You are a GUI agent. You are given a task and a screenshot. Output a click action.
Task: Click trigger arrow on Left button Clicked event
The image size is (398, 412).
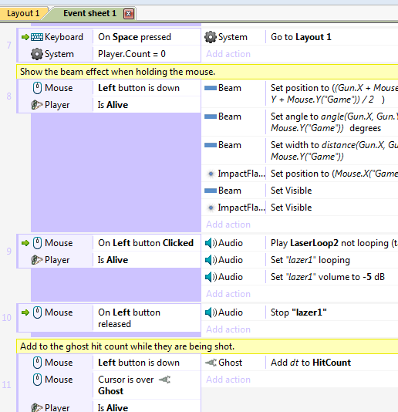[x=25, y=243]
